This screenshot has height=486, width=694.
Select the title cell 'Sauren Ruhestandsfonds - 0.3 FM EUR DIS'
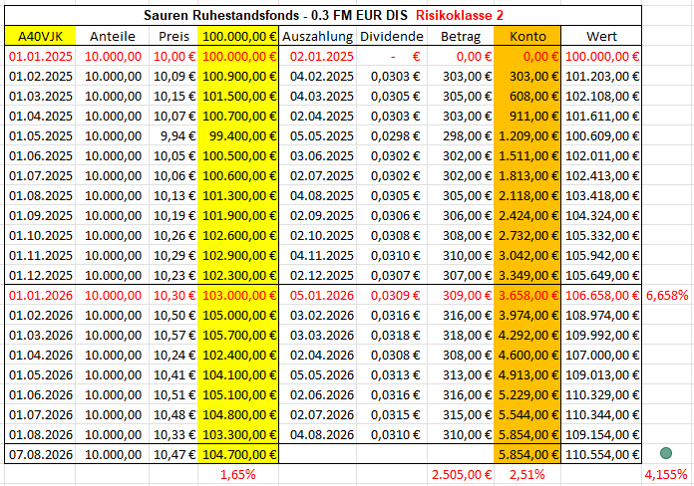pos(323,16)
